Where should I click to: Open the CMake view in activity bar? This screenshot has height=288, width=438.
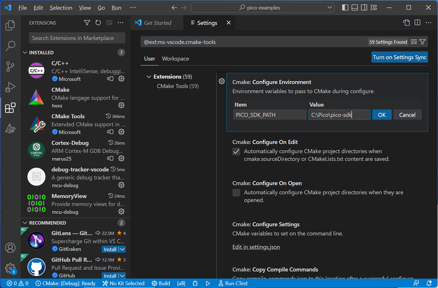10,128
